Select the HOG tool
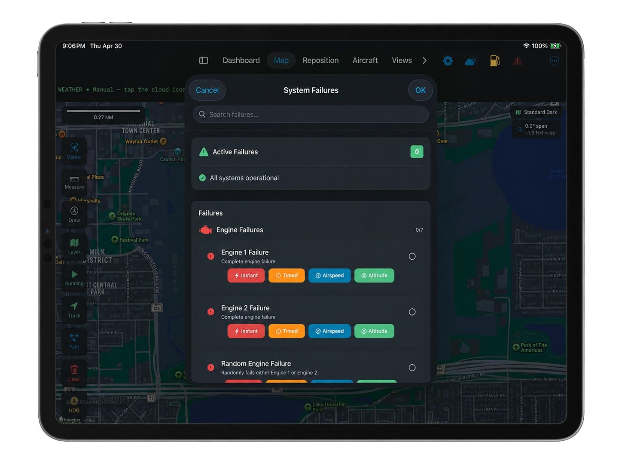The image size is (622, 467). coord(74,405)
